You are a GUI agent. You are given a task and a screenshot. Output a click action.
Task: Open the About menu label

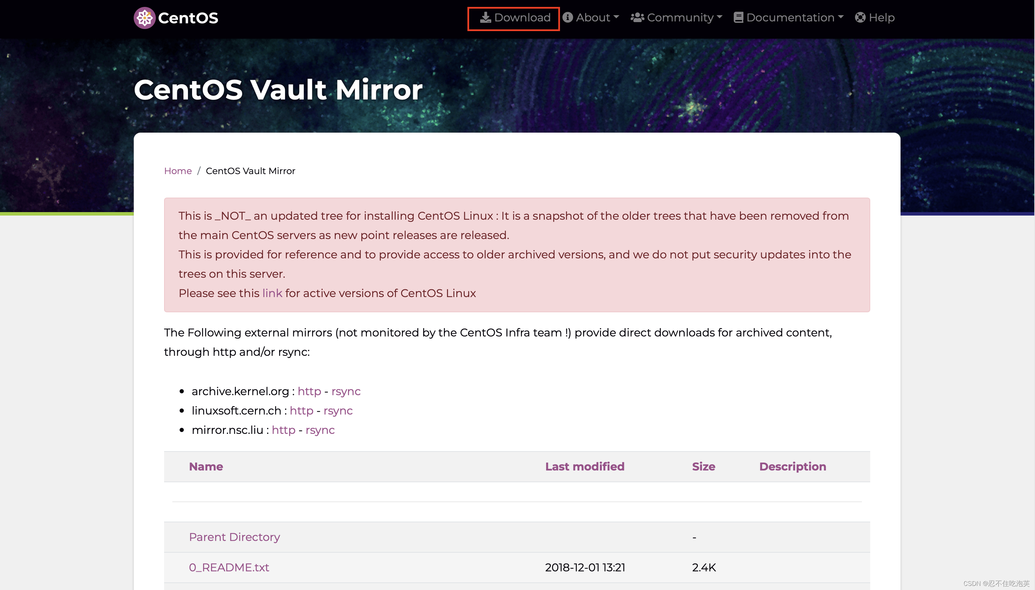(x=593, y=18)
